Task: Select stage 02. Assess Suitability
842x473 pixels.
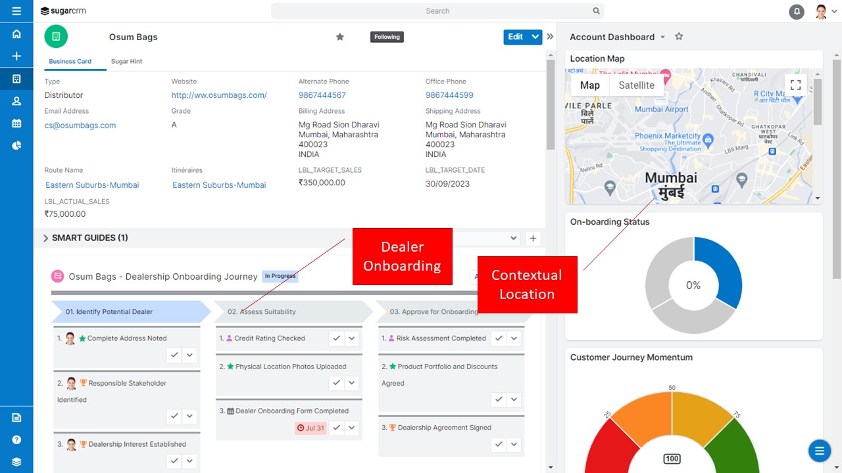Action: (x=293, y=311)
